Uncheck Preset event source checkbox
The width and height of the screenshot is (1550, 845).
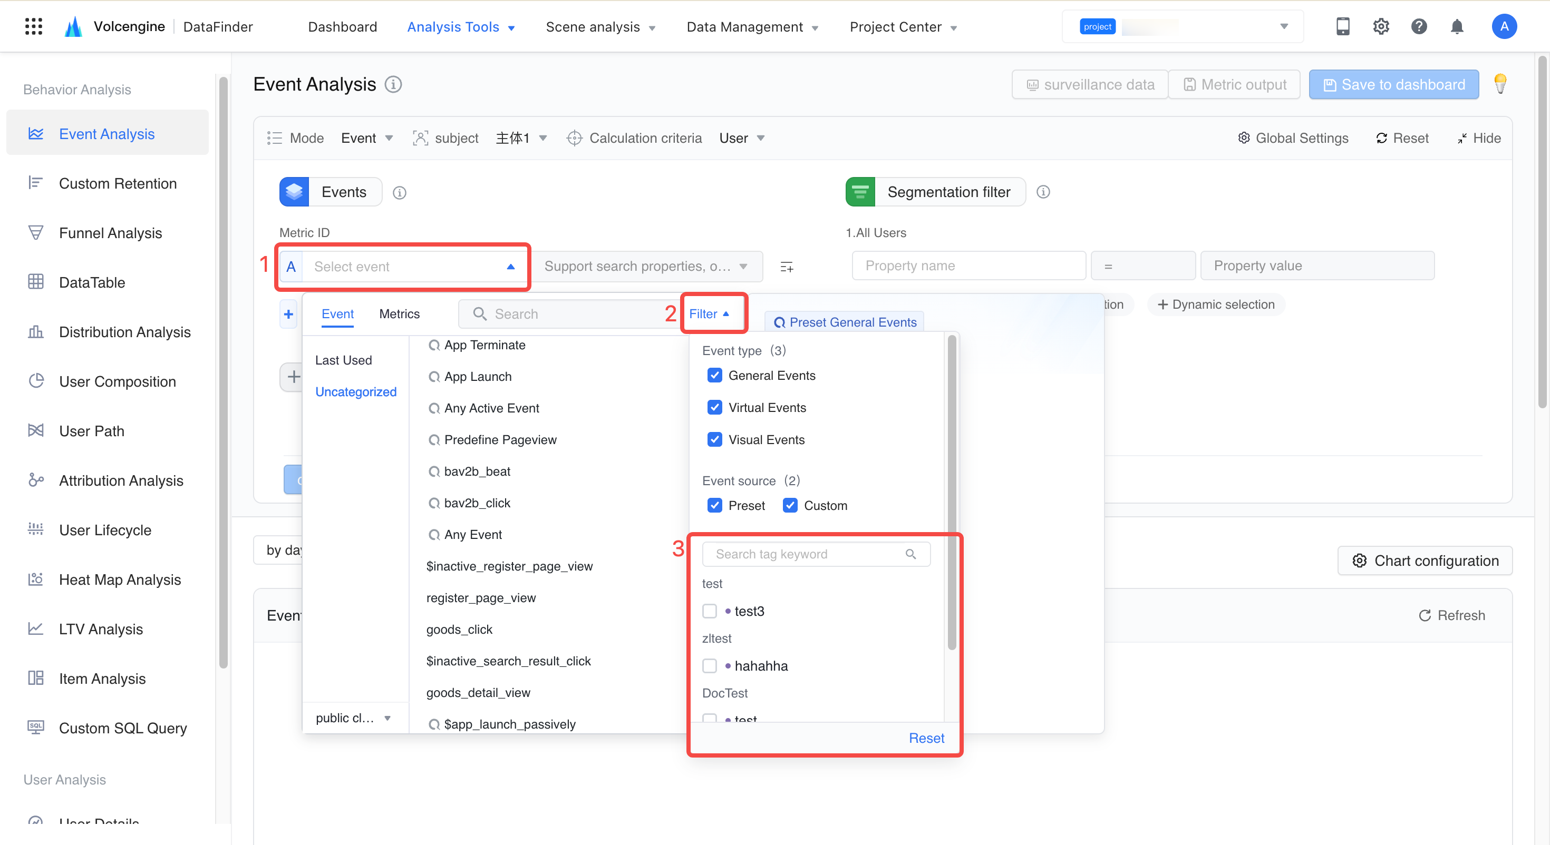tap(715, 505)
